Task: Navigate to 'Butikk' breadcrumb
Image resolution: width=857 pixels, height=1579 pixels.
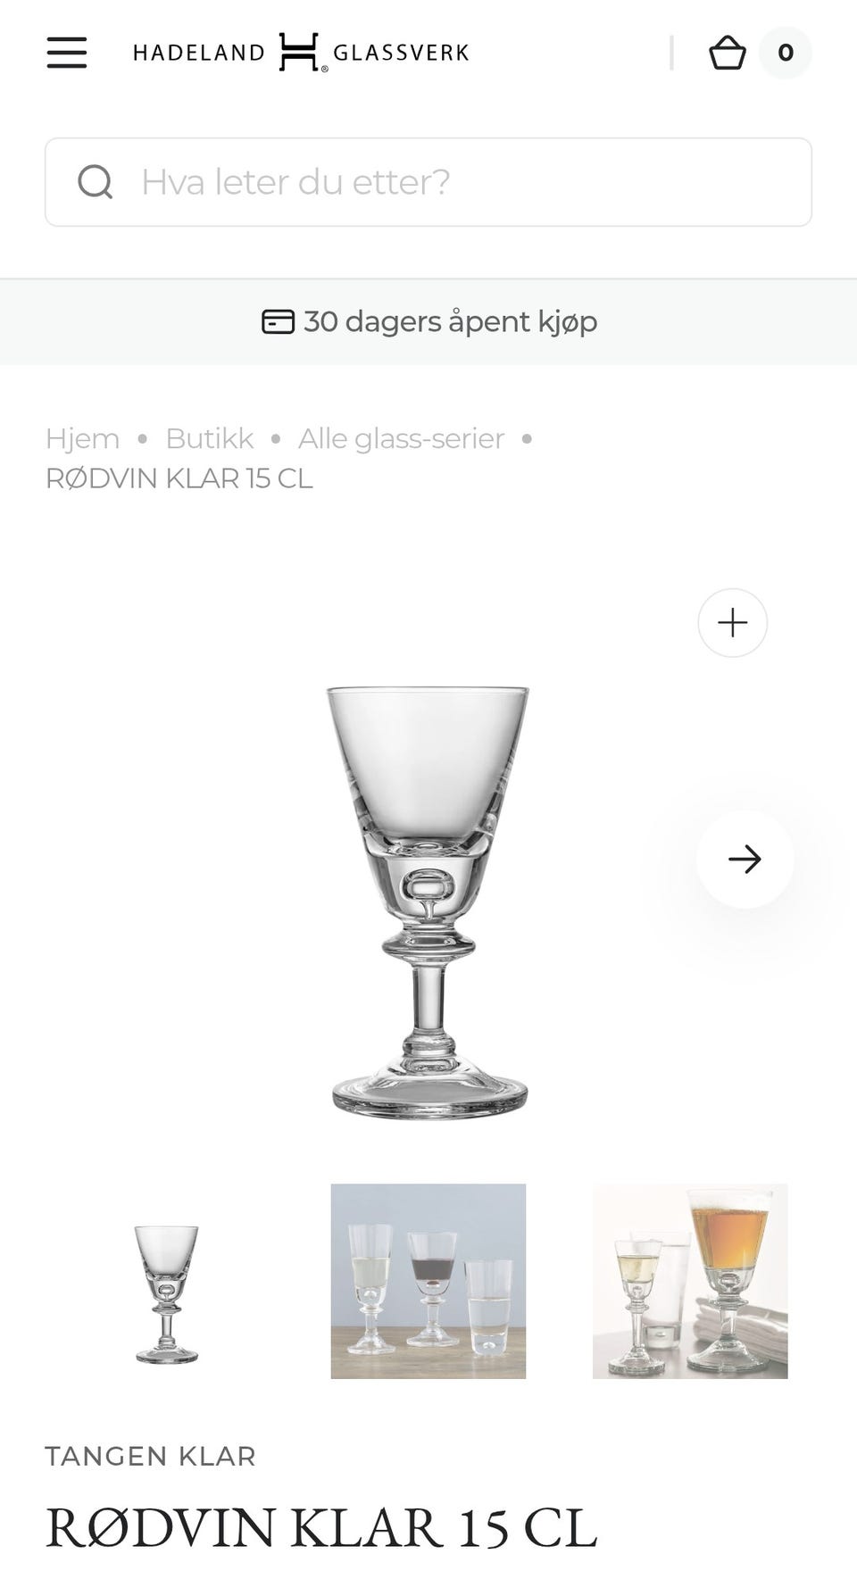Action: coord(210,438)
